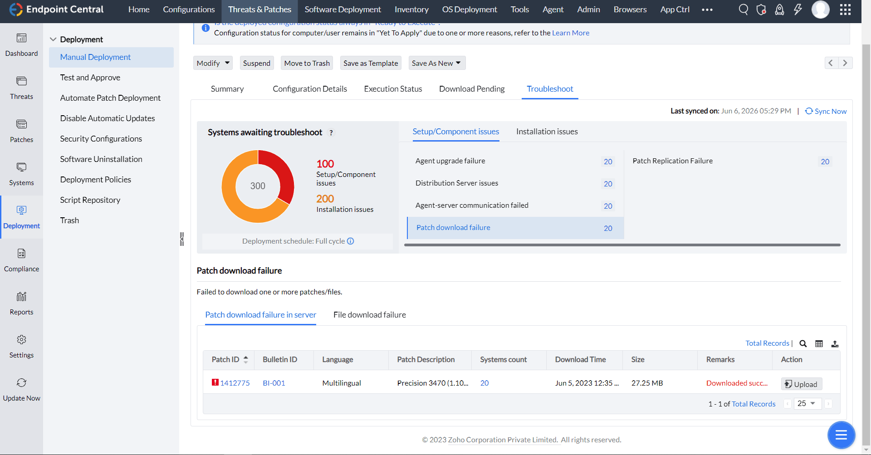The height and width of the screenshot is (455, 871).
Task: Click the Suspend button
Action: point(256,63)
